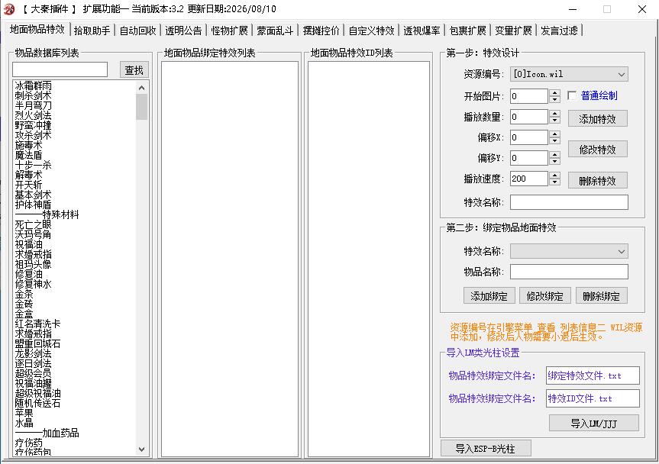Click the 删除绑定 button
This screenshot has width=659, height=464.
[602, 295]
